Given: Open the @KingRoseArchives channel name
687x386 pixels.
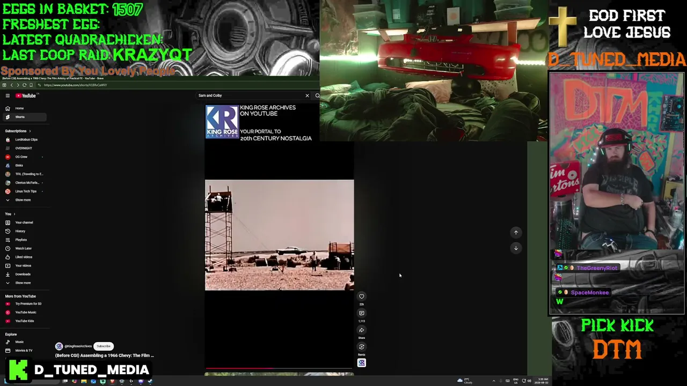Looking at the screenshot, I should 78,346.
